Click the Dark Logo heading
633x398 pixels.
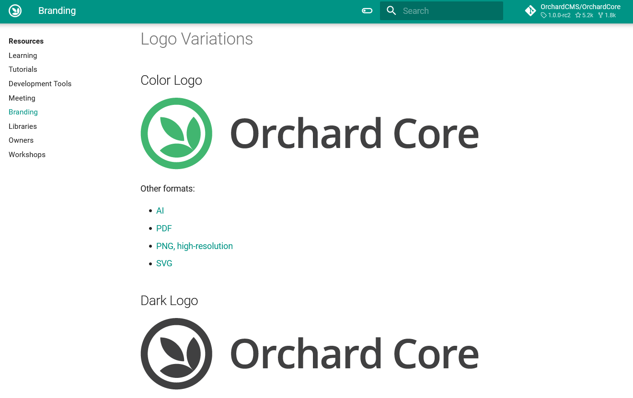point(169,301)
